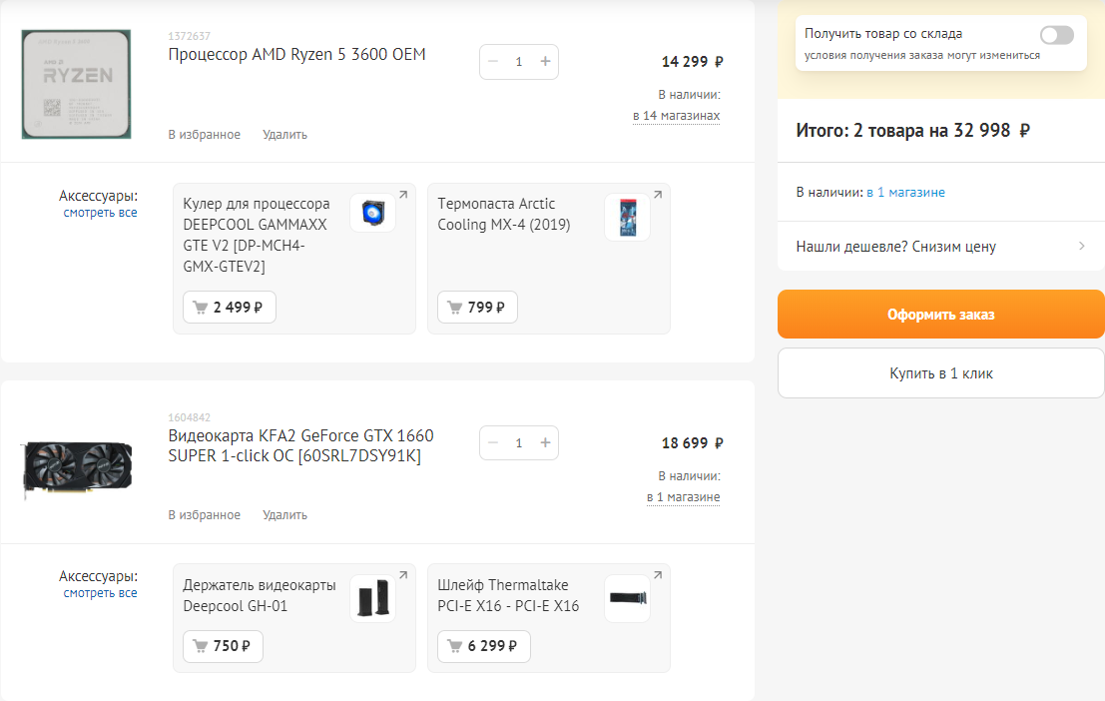
Task: Add DEEPCOOL GAMMAXX cooler to cart for 2 499 ₽
Action: 229,308
